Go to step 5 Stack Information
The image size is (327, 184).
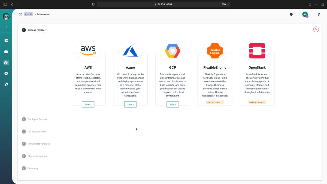click(x=34, y=156)
